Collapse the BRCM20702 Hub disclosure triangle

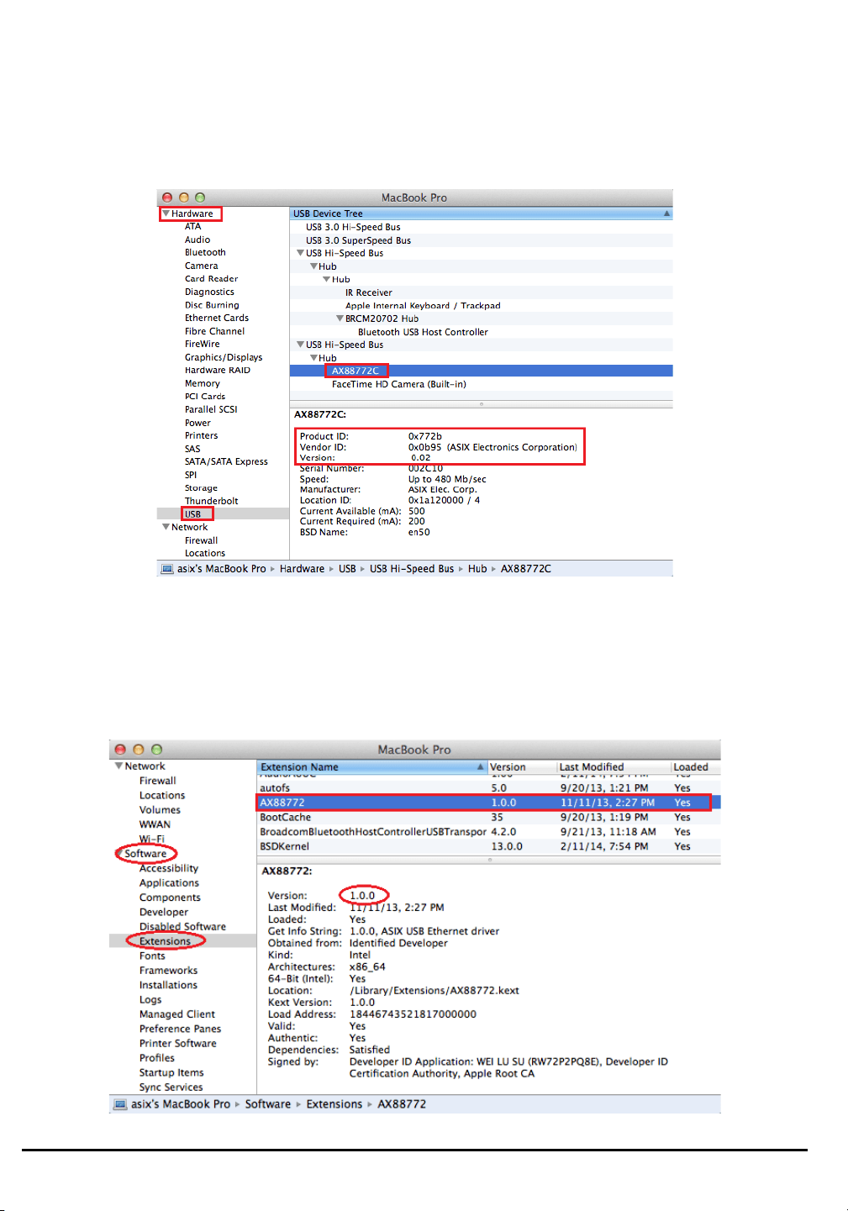340,319
